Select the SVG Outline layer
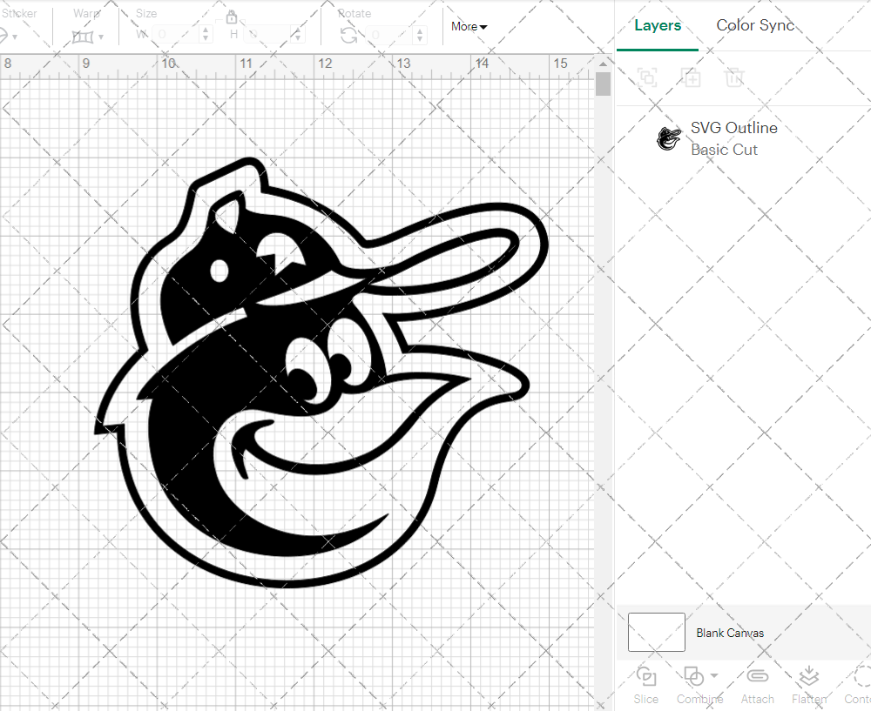The width and height of the screenshot is (871, 711). coord(733,138)
